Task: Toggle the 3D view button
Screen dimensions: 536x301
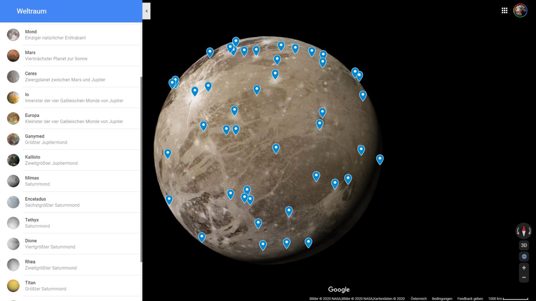Action: coord(524,245)
